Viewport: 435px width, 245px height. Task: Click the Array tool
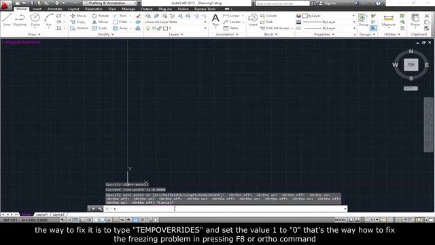pos(120,28)
